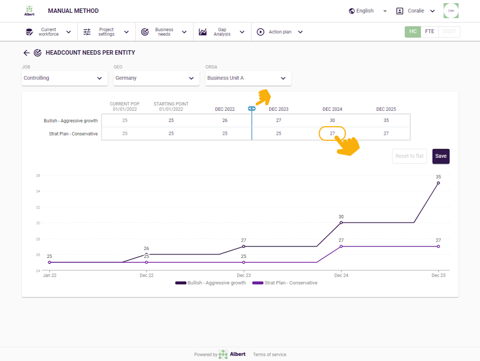Click the globe language icon
Image resolution: width=480 pixels, height=361 pixels.
click(x=352, y=11)
